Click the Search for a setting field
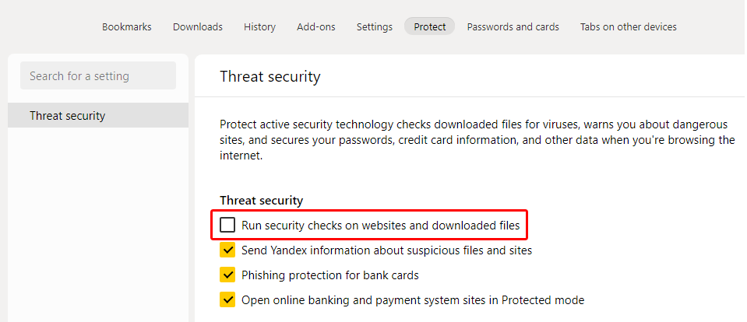 [98, 76]
